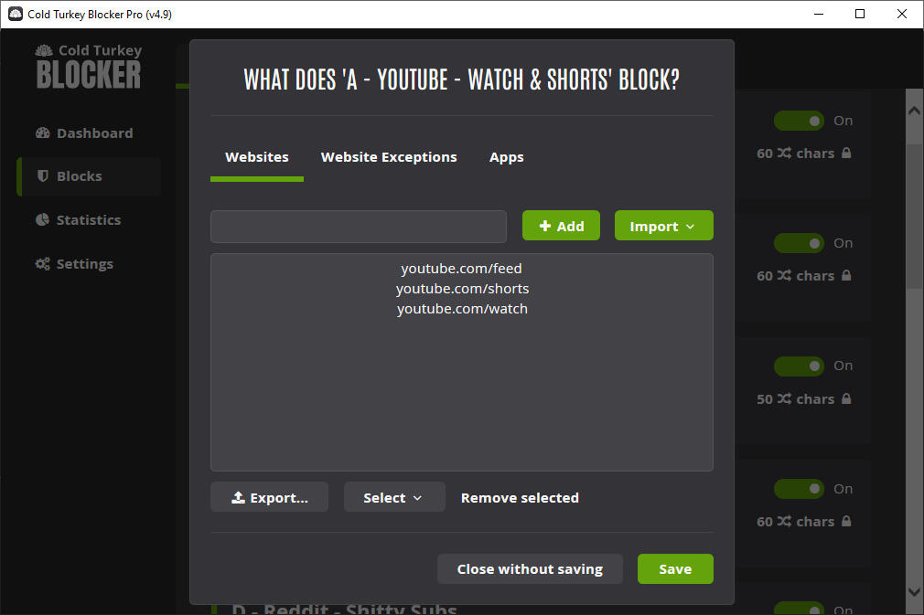Click the lock icon beside first 60 chars
The width and height of the screenshot is (924, 615).
click(x=846, y=154)
